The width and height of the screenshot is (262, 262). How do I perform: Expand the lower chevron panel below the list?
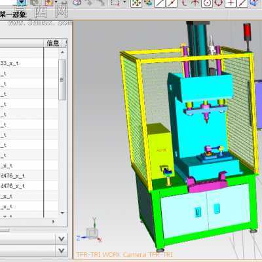click(62, 250)
